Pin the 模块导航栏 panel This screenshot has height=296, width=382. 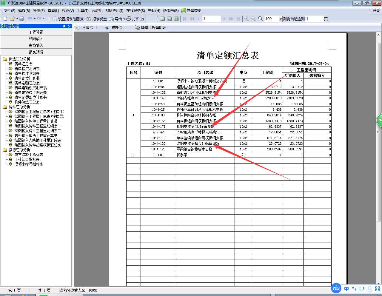[x=64, y=26]
